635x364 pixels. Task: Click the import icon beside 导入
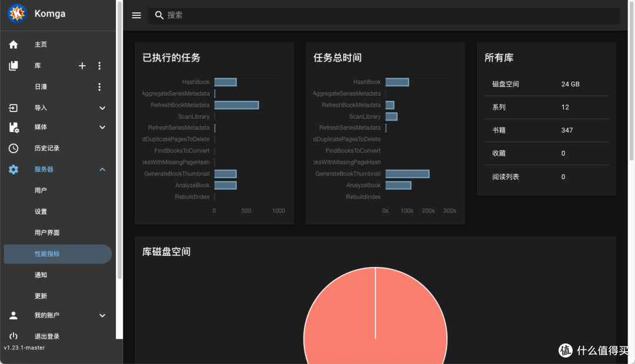pyautogui.click(x=14, y=108)
